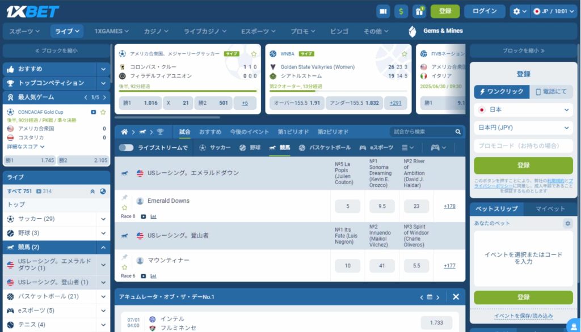This screenshot has height=332, width=581.
Task: Switch to the おすすめ tab
Action: 210,132
